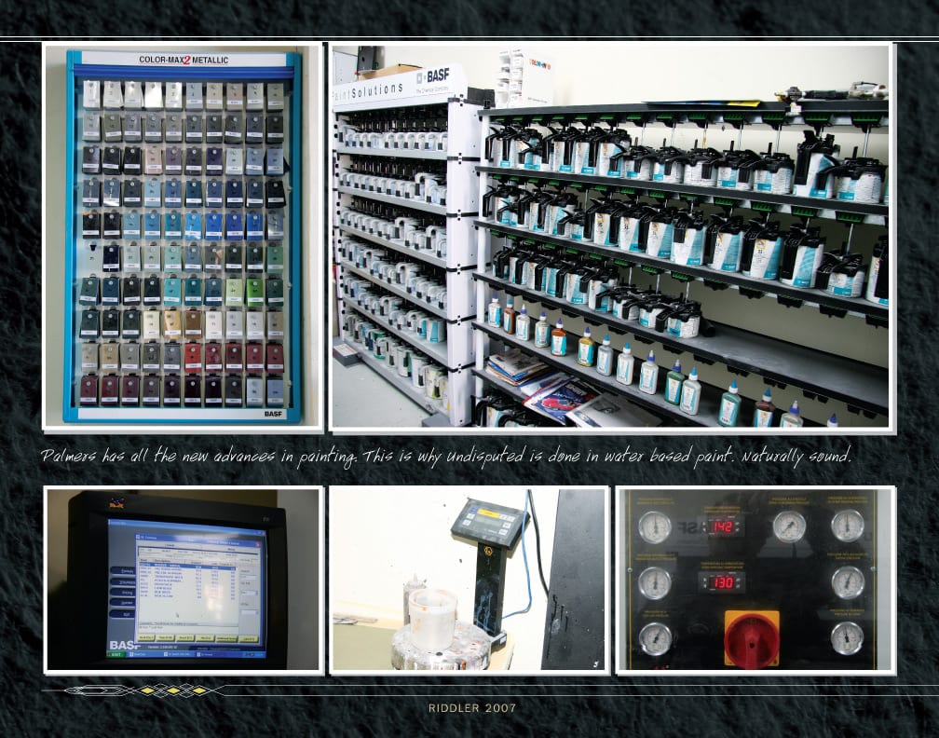Viewport: 939px width, 738px height.
Task: Click the COLOR-MAX2 METALLIC header label
Action: tap(184, 60)
